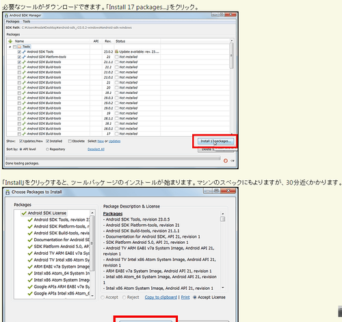342x322 pixels.
Task: Click the Tools folder icon in the tree
Action: 19,47
